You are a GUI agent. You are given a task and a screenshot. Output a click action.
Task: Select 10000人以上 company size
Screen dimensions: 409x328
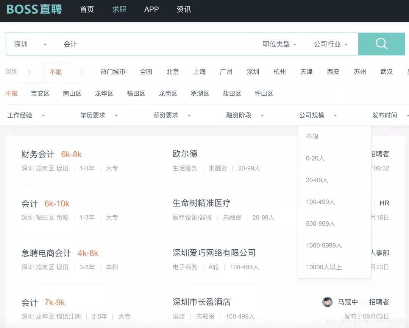tap(324, 267)
